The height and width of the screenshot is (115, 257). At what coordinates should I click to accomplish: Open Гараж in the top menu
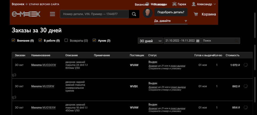click(182, 4)
